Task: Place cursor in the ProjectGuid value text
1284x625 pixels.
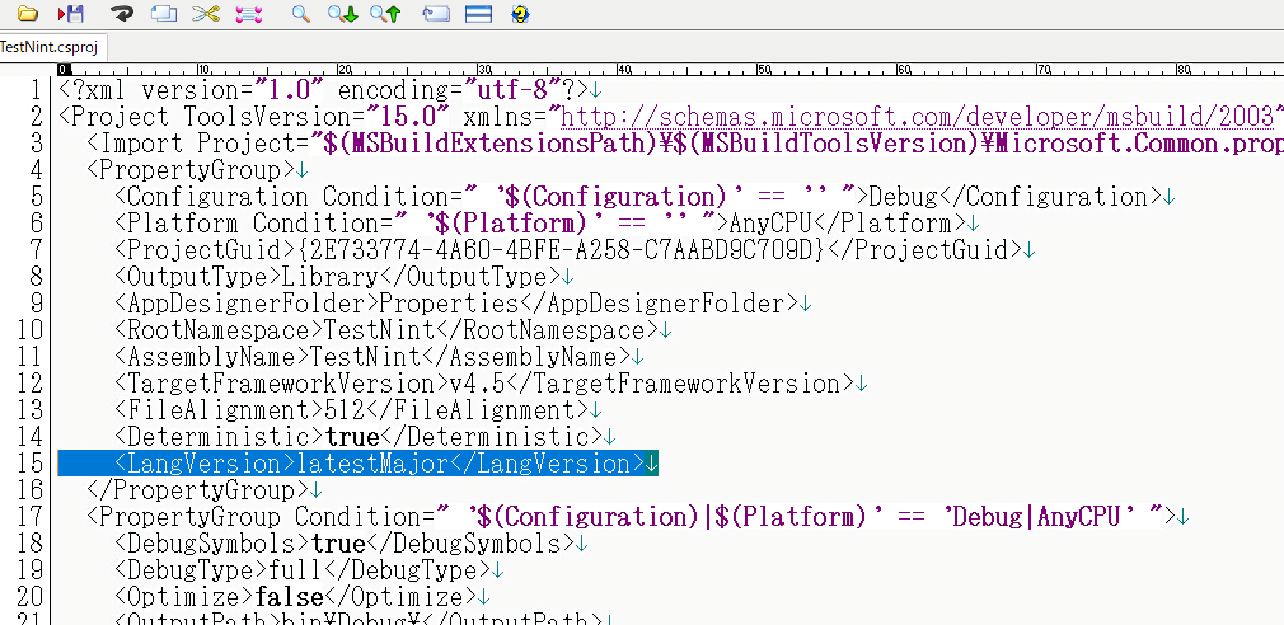Action: pos(559,250)
